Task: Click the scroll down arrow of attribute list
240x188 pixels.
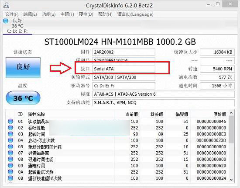Action: [231, 179]
